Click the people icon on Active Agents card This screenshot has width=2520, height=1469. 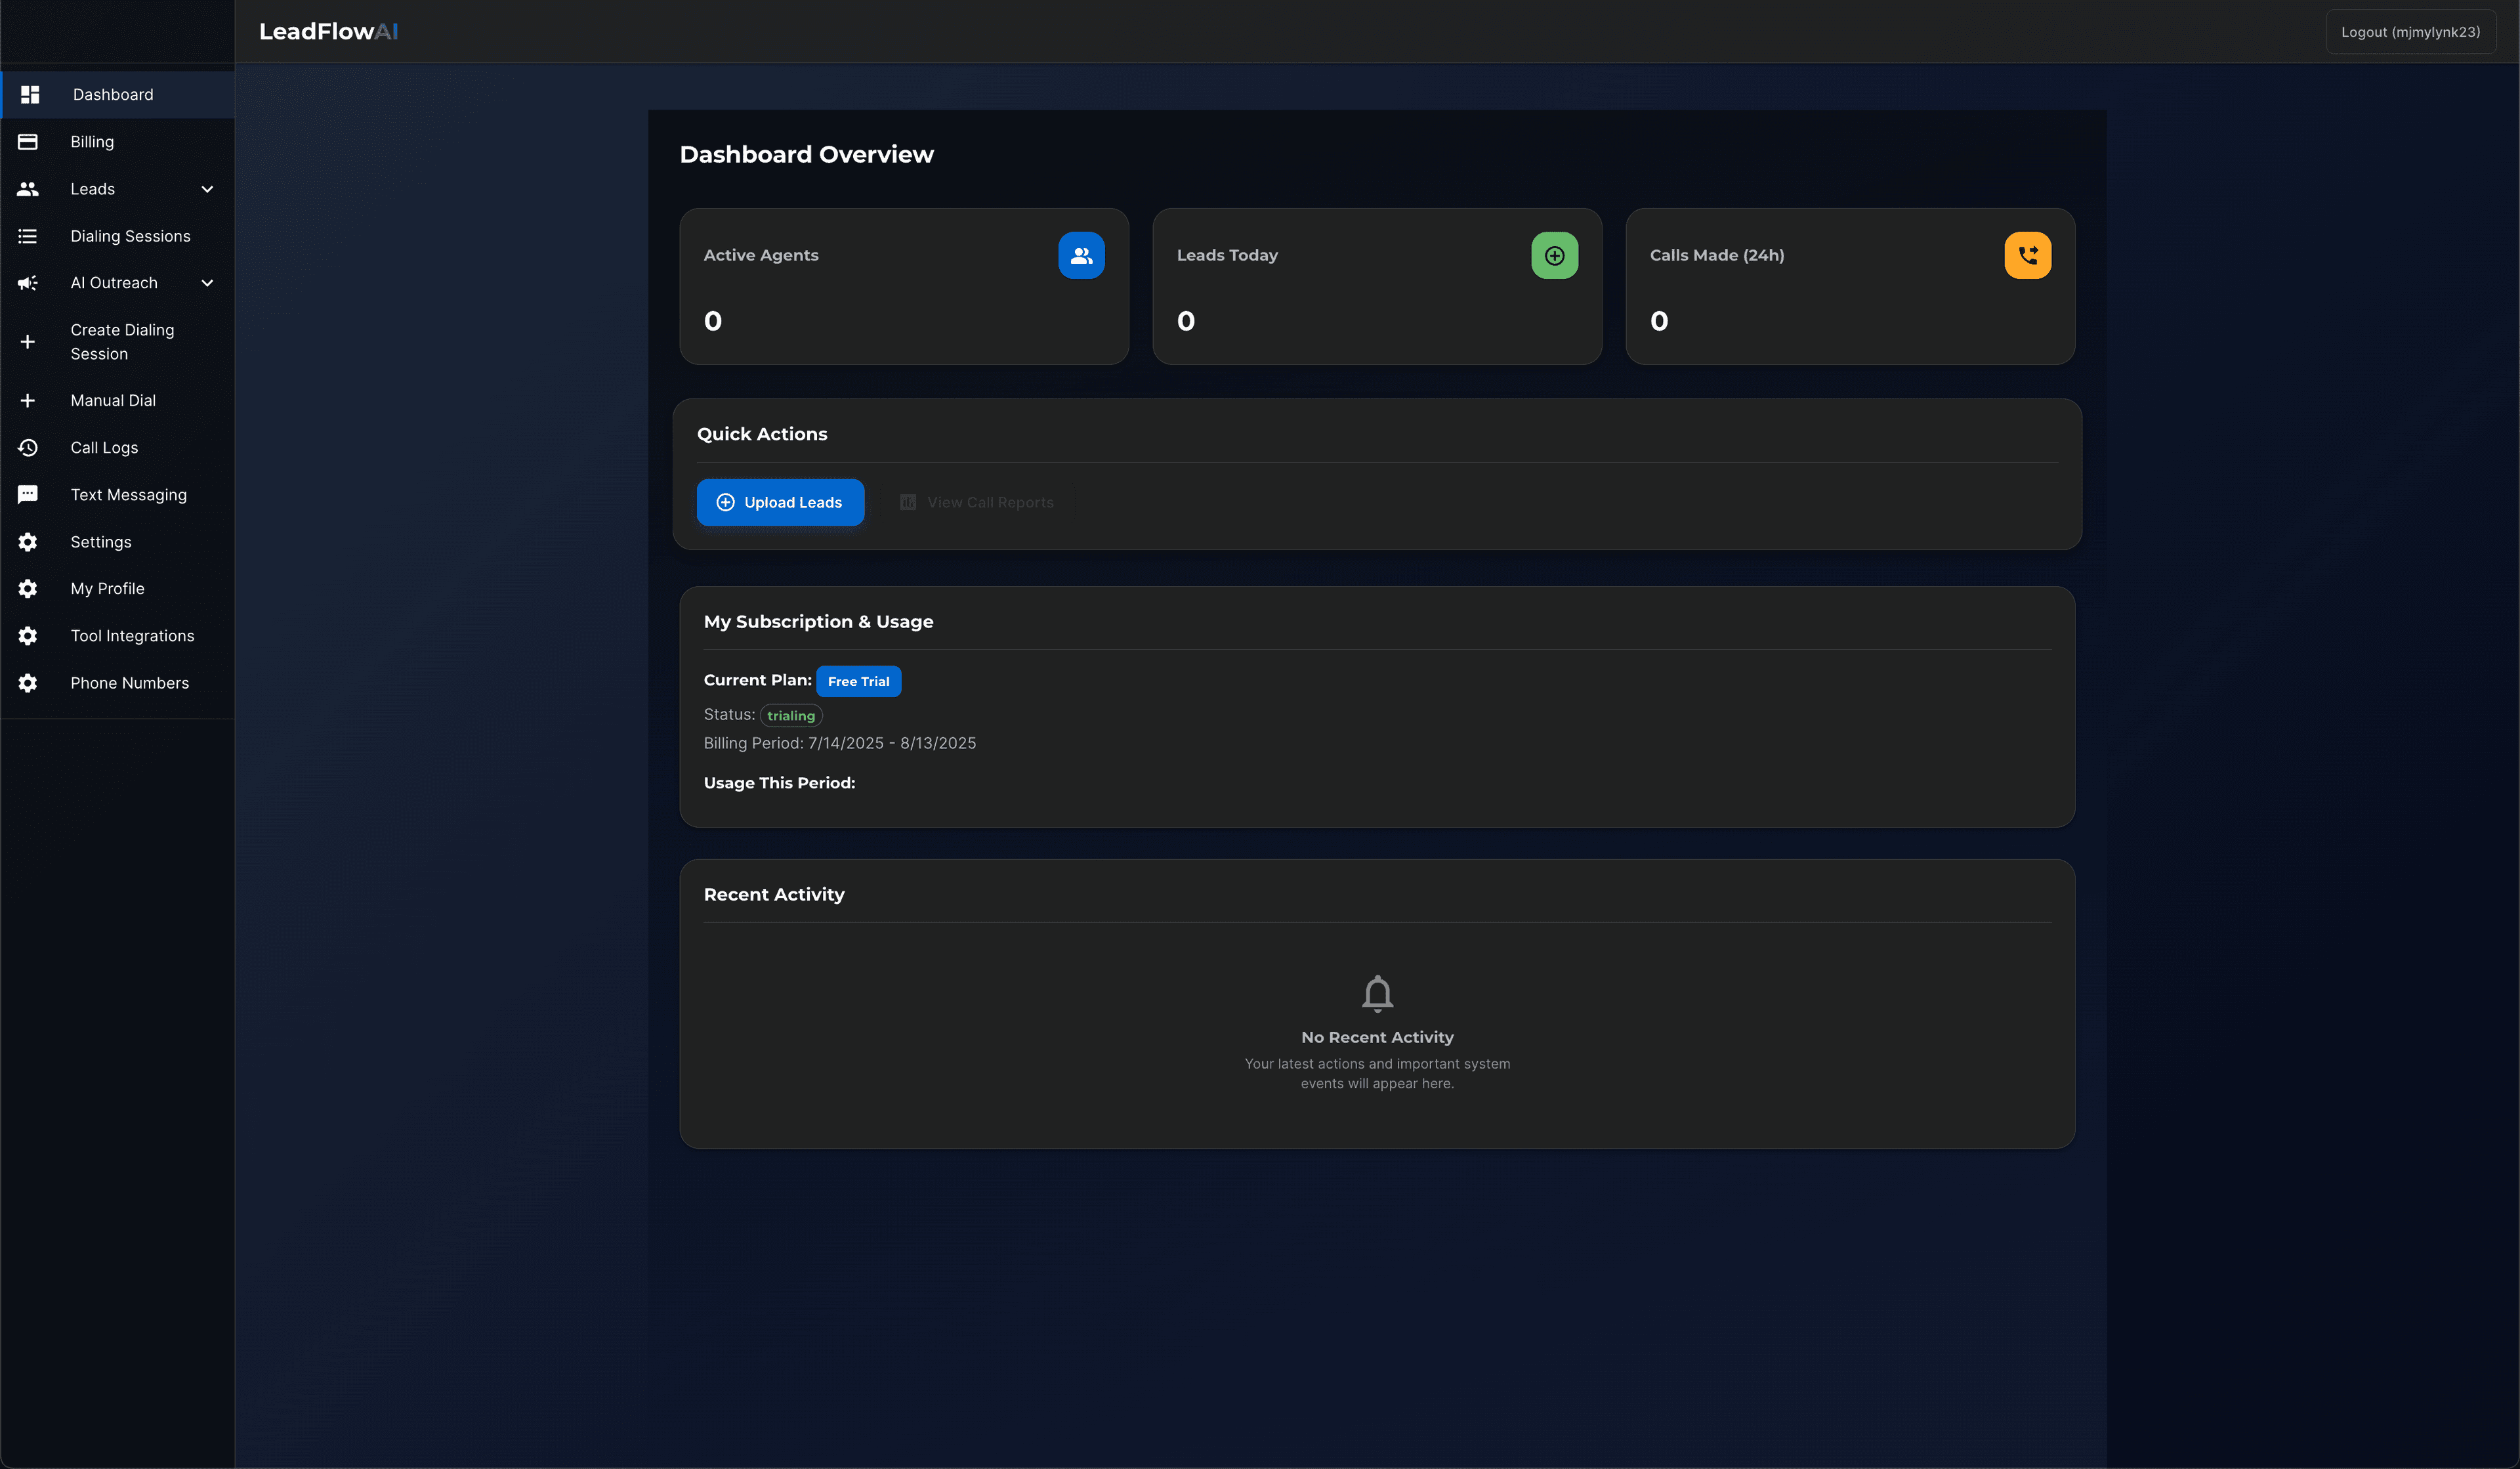[1081, 255]
